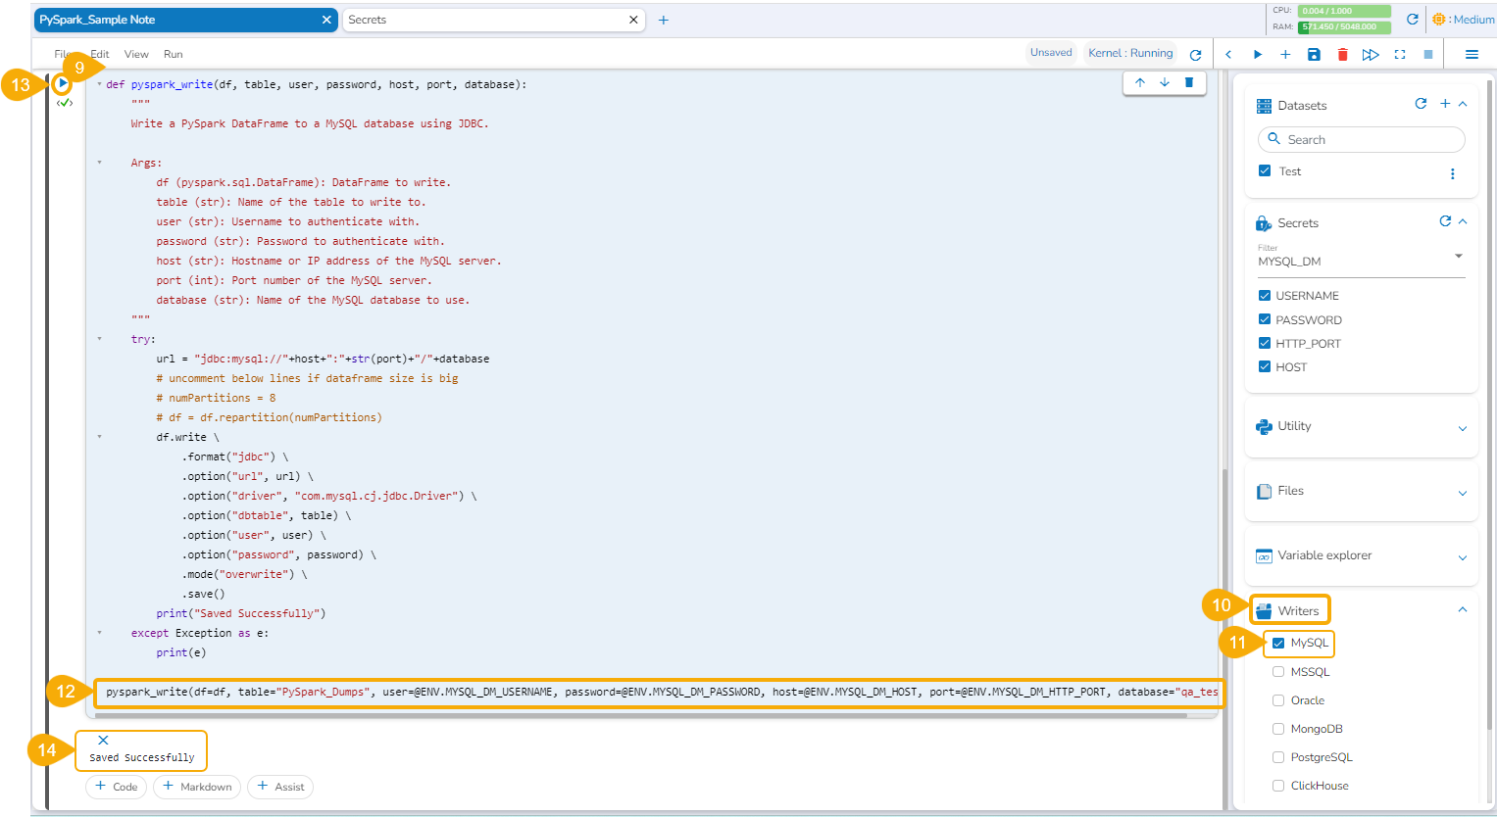The image size is (1497, 817).
Task: Click the Assist button below the cell
Action: pyautogui.click(x=280, y=787)
